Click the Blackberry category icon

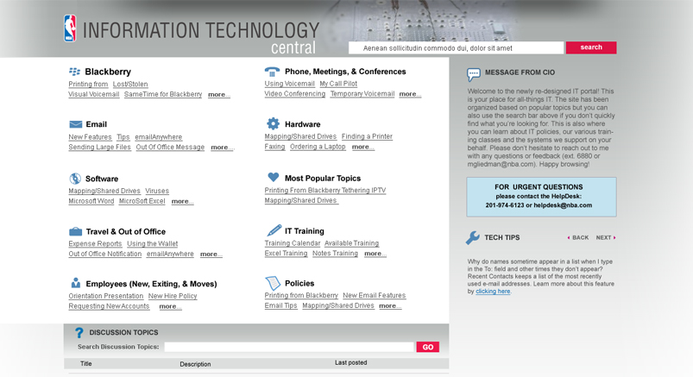coord(74,72)
